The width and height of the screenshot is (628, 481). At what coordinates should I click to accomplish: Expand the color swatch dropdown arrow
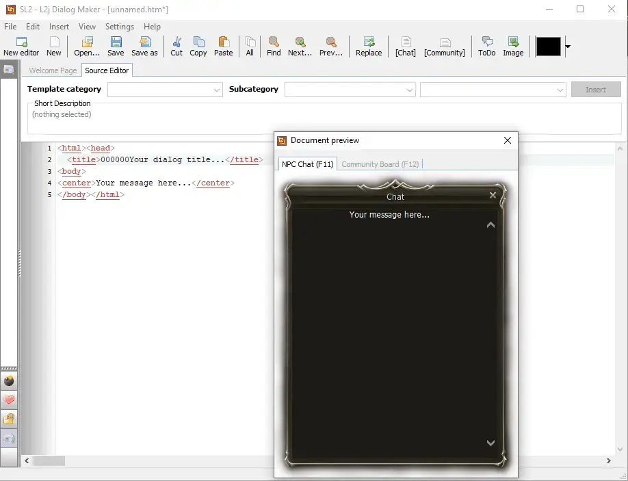(568, 47)
